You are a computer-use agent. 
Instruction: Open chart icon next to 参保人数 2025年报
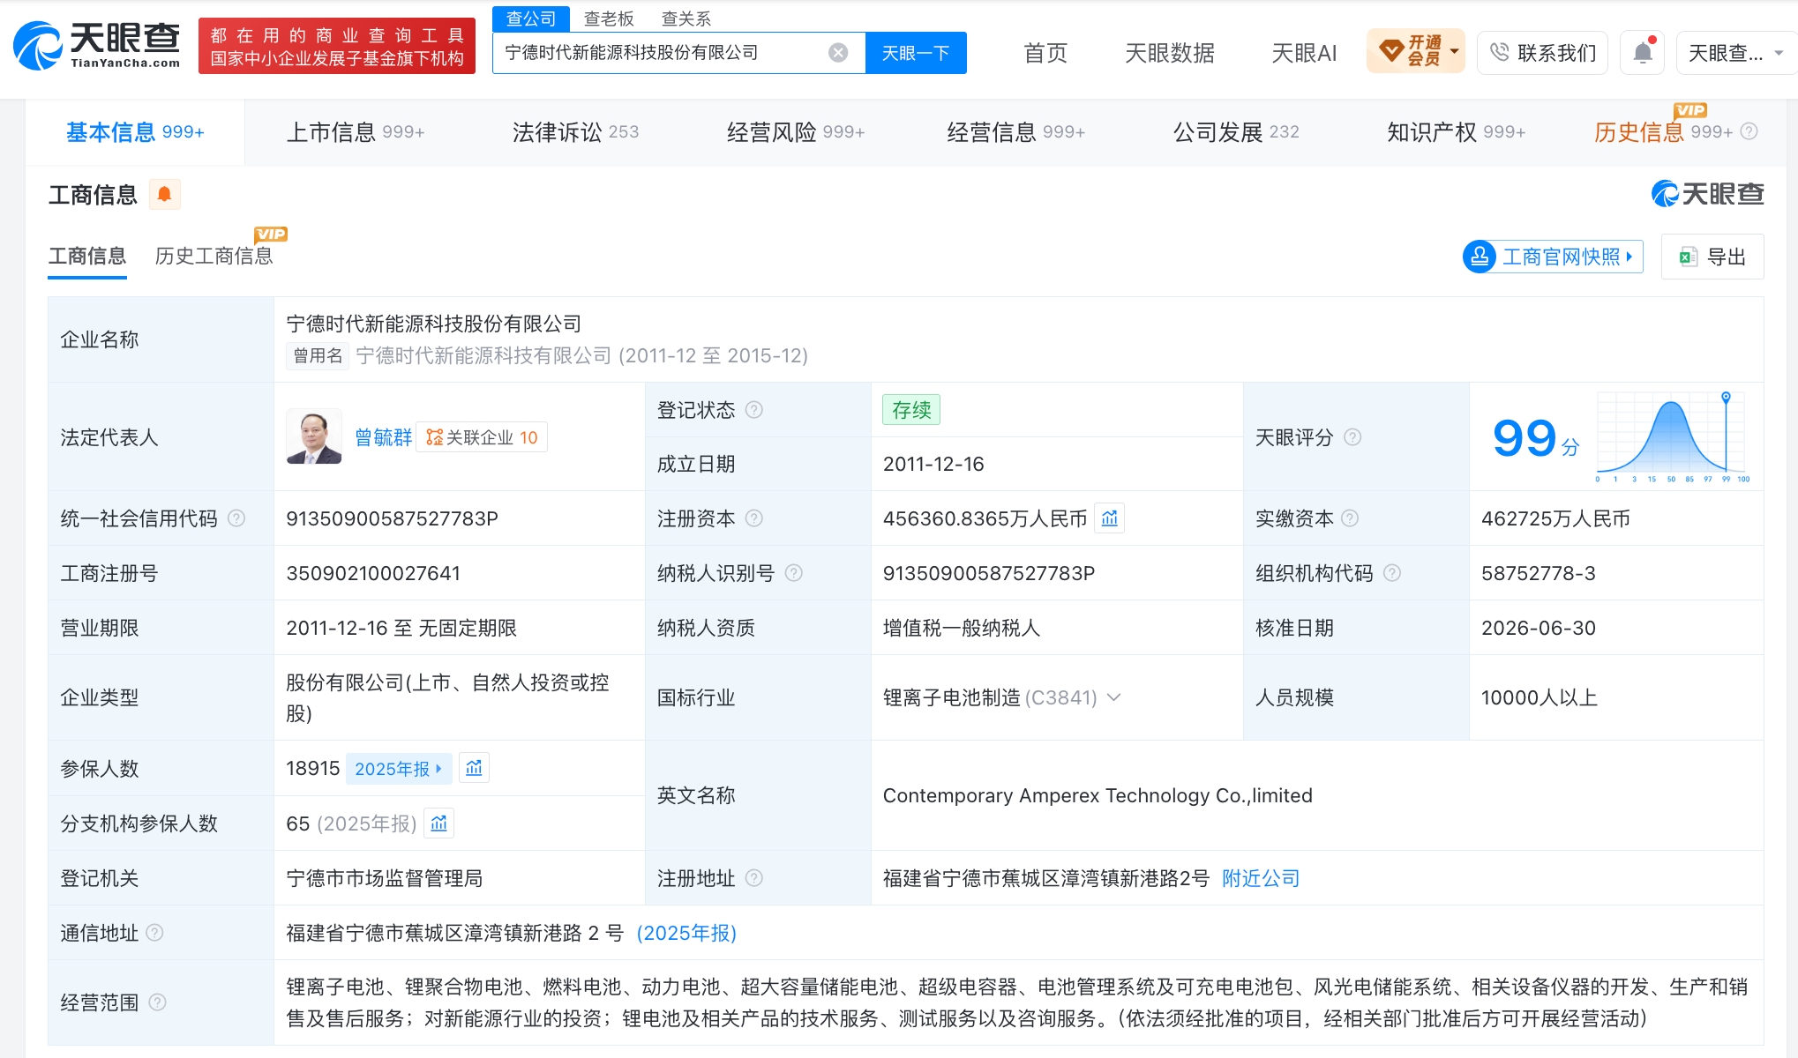[x=474, y=769]
